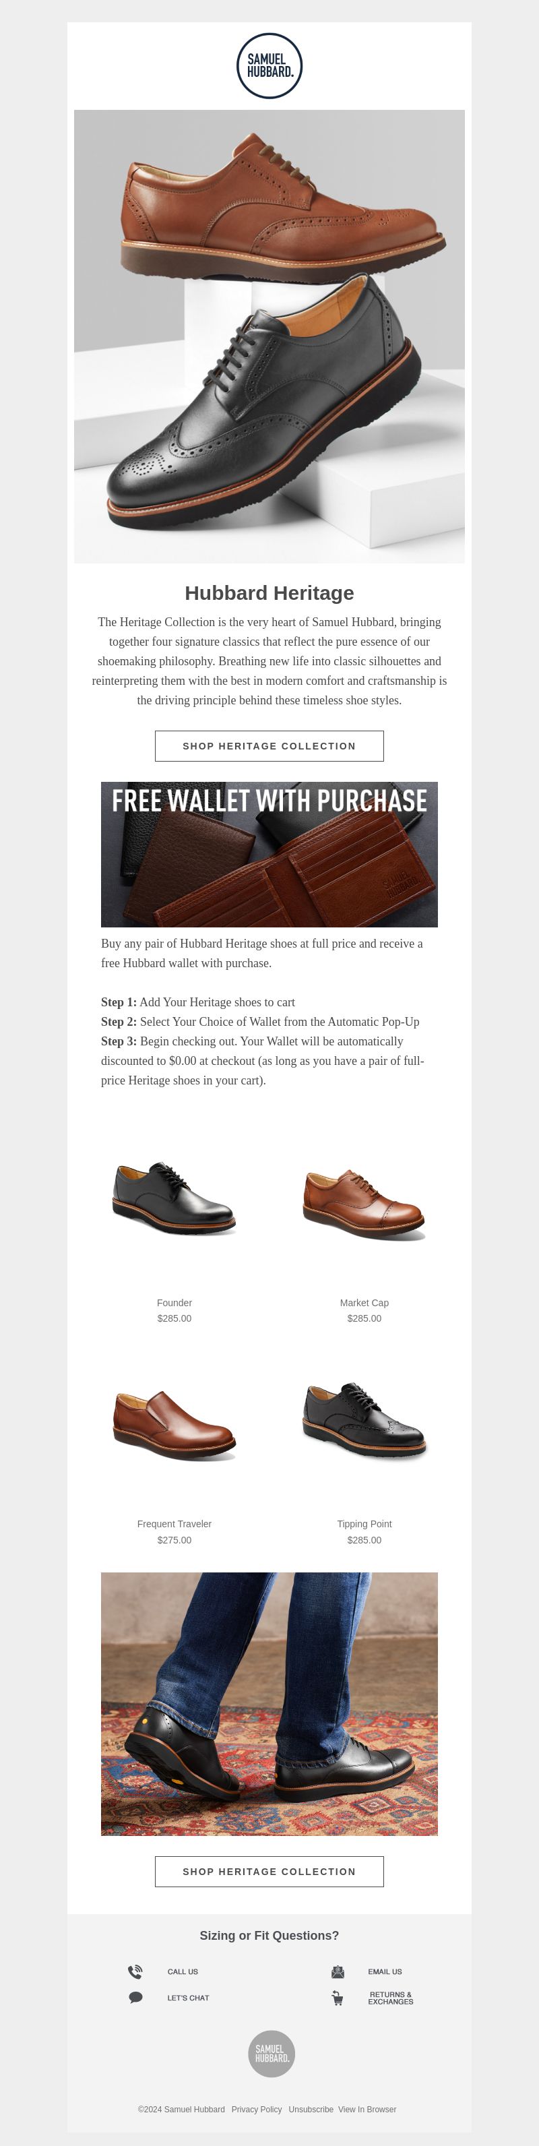Screen dimensions: 539x2146
Task: Click the bottom Shop Heritage Collection button
Action: [269, 1871]
